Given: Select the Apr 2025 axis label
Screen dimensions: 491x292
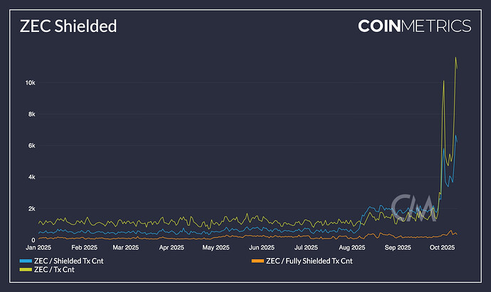Looking at the screenshot, I should (x=171, y=248).
